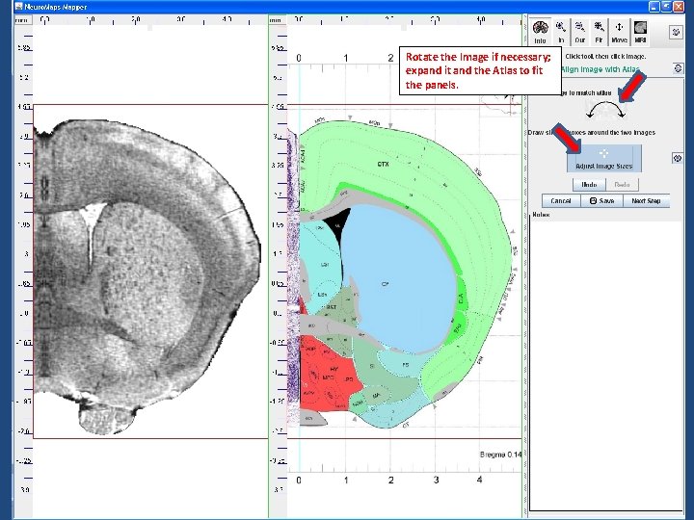Select the MRI tool

point(640,32)
